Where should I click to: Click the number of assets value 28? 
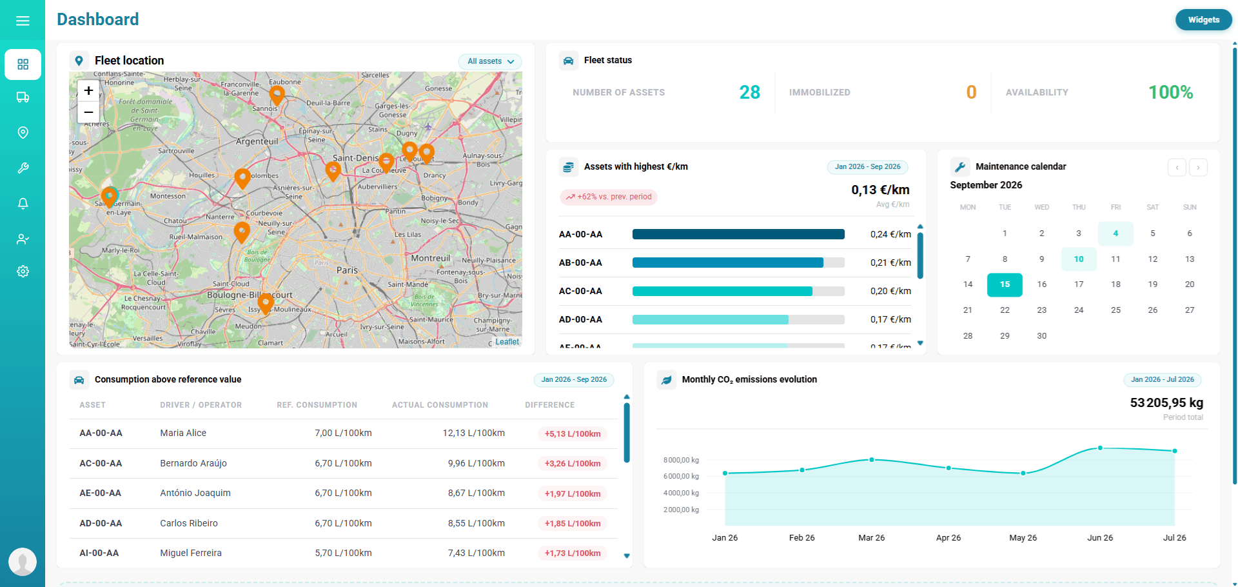tap(750, 92)
